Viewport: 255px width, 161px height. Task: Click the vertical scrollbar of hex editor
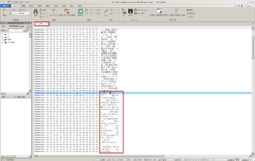(x=253, y=91)
